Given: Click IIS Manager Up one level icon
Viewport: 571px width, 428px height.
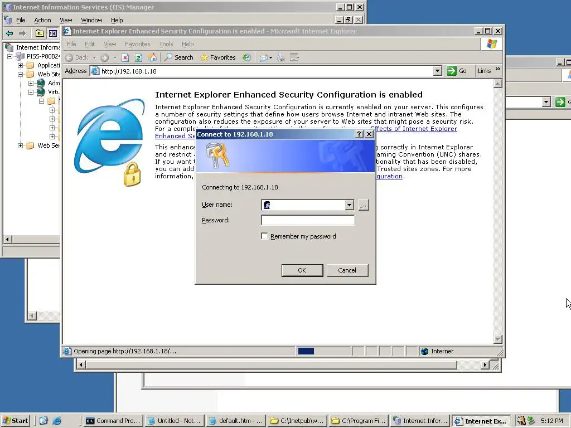Looking at the screenshot, I should click(x=40, y=33).
